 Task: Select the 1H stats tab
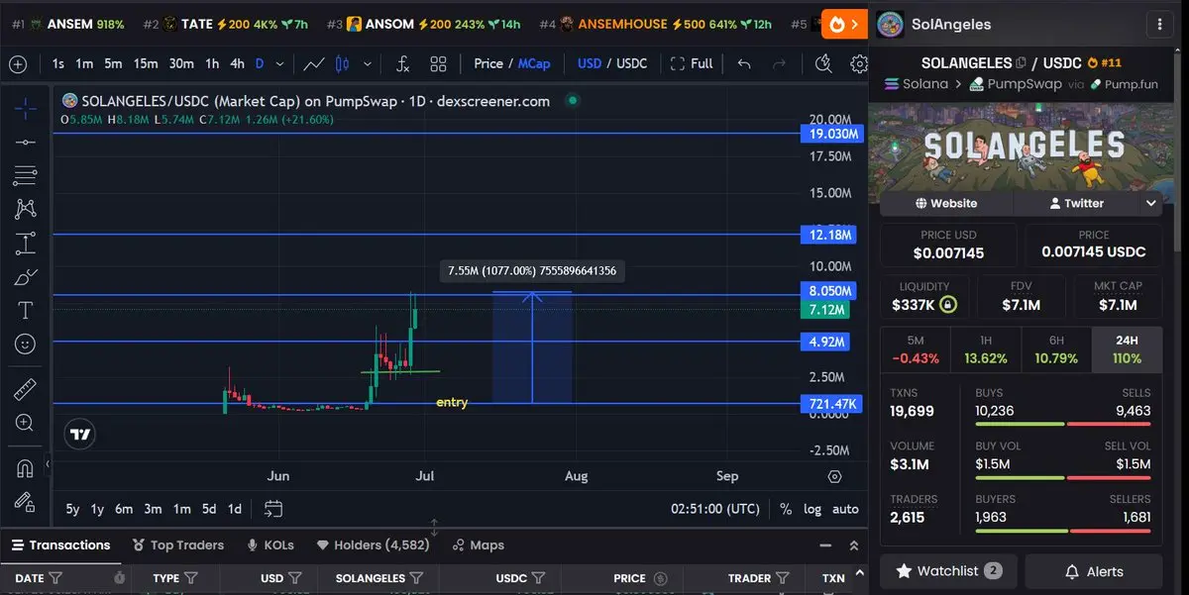tap(986, 349)
